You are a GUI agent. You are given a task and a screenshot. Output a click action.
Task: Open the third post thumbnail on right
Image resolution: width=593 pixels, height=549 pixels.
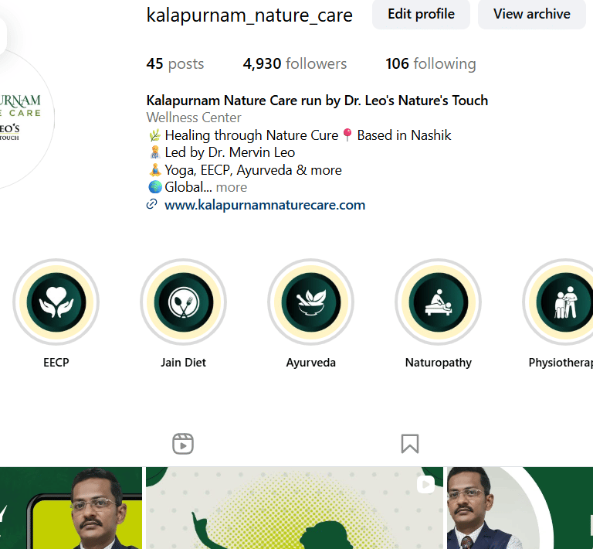(520, 508)
